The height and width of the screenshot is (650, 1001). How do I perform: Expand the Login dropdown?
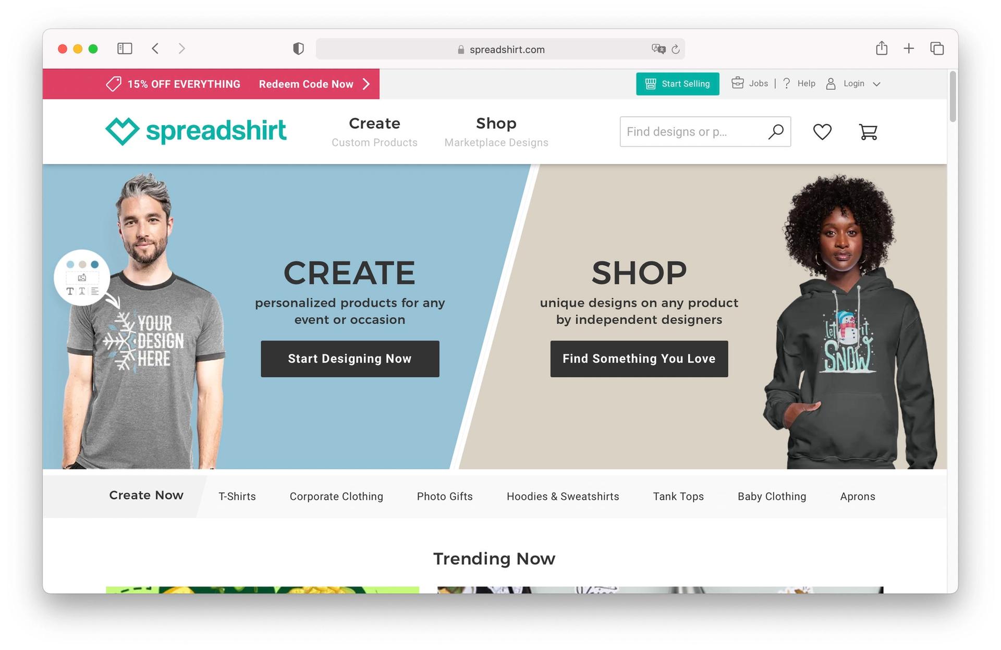tap(853, 84)
